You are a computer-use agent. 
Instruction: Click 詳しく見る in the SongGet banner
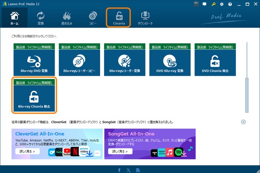(120, 151)
